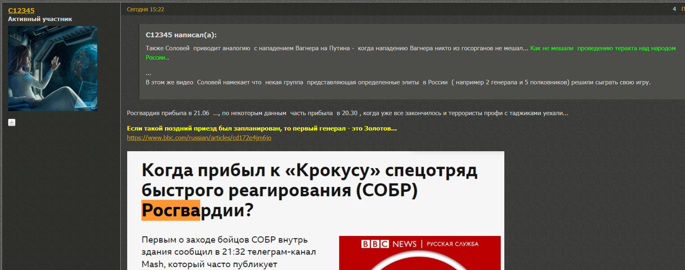The image size is (685, 270).
Task: Open the bbc.com/russian article link
Action: [199, 138]
